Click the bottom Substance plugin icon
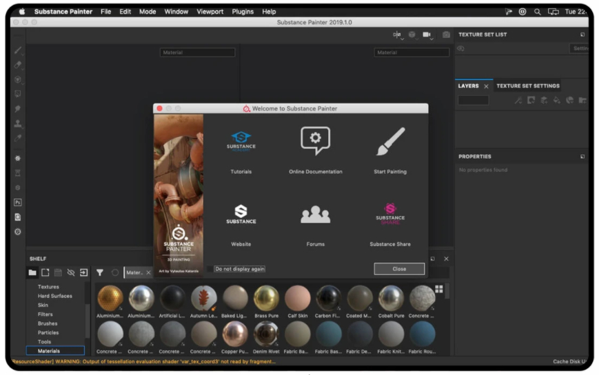 (17, 232)
